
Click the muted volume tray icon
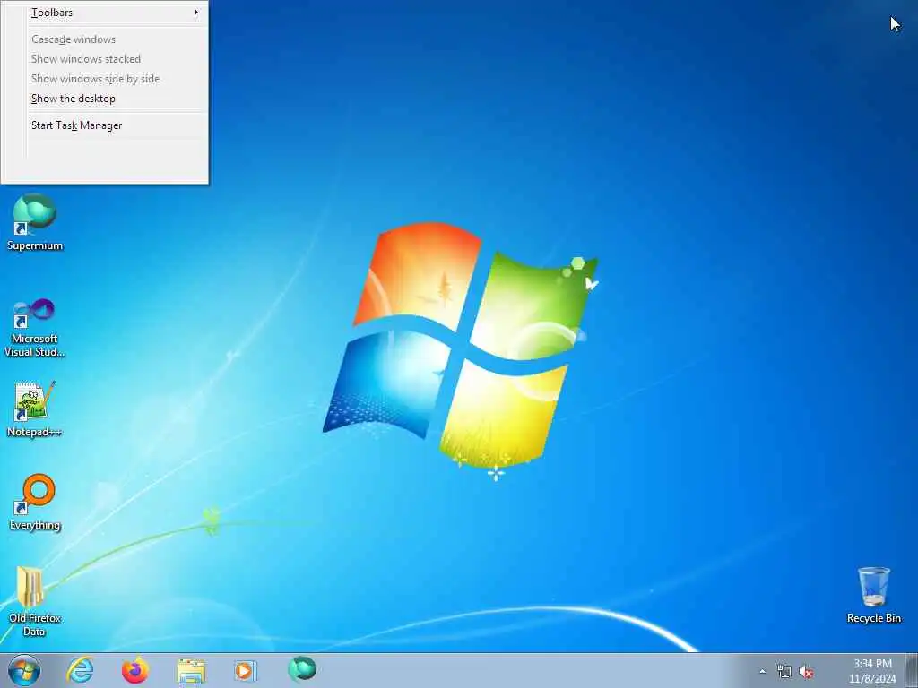coord(806,672)
